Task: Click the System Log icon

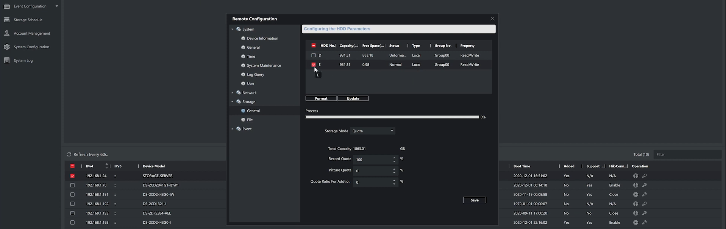Action: (x=7, y=60)
